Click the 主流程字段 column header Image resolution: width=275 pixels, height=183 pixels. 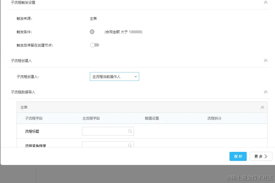click(x=91, y=118)
